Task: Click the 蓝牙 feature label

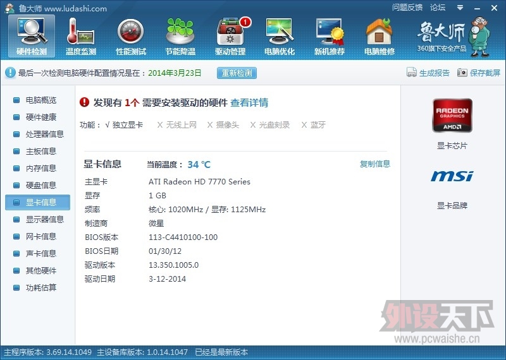Action: click(x=318, y=124)
